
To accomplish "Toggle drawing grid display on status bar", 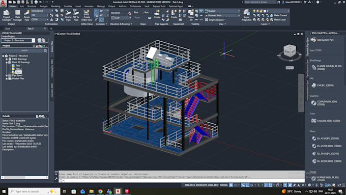I will click(231, 185).
